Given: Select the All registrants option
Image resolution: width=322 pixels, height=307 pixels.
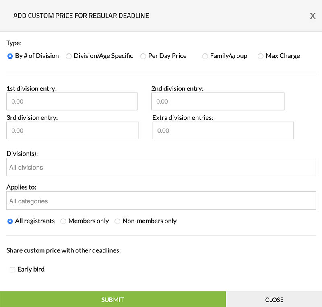Looking at the screenshot, I should tap(10, 221).
